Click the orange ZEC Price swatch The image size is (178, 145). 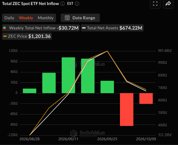click(x=5, y=36)
